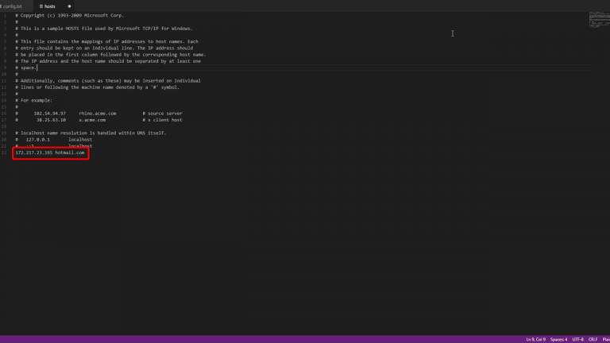Click the 'This file contains the mappings' line
This screenshot has height=343, width=610.
pyautogui.click(x=106, y=41)
